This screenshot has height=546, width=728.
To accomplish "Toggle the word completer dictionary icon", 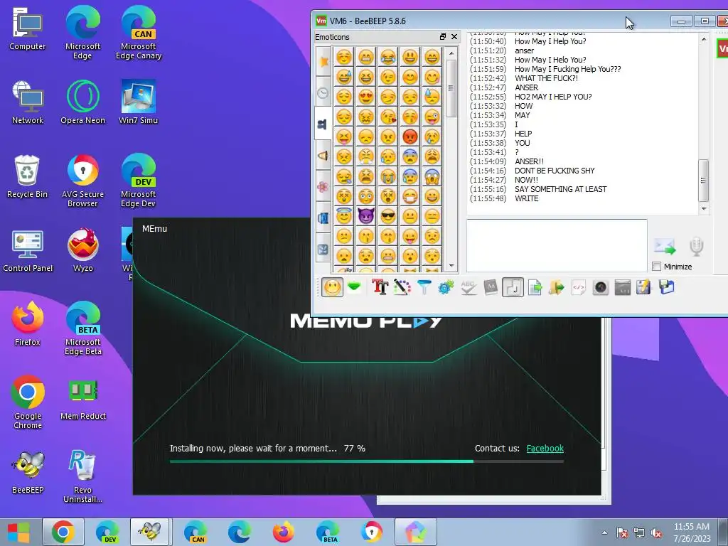I will click(491, 287).
